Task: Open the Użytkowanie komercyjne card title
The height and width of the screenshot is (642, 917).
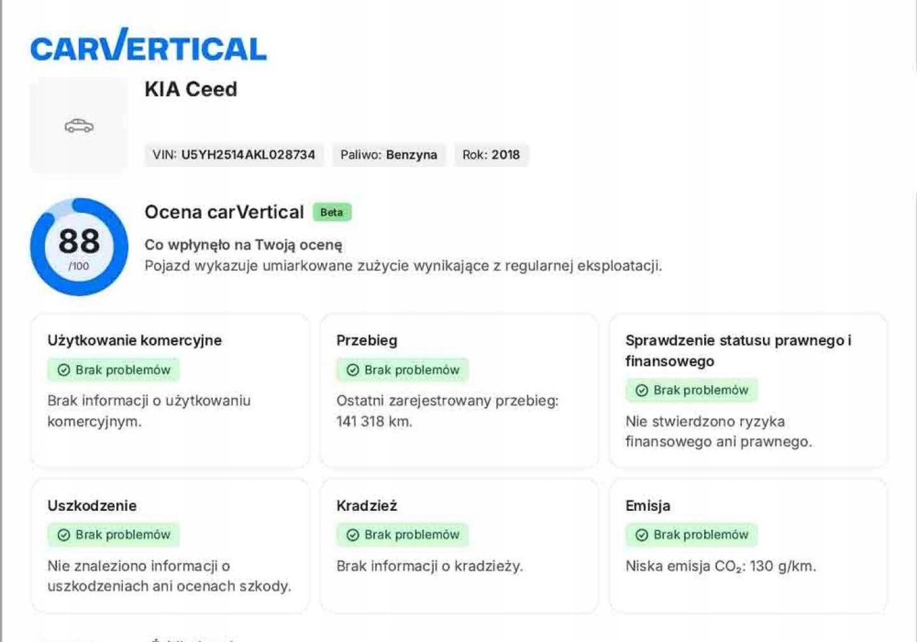Action: pos(134,340)
